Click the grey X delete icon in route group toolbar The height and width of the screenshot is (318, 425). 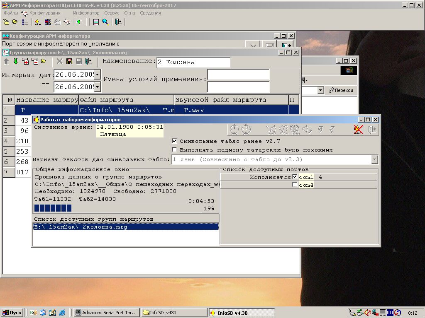[x=59, y=61]
